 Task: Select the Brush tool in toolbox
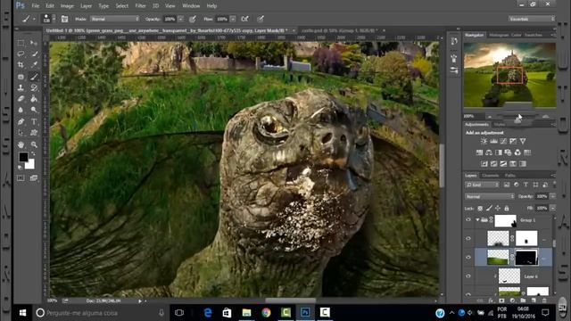coord(34,77)
